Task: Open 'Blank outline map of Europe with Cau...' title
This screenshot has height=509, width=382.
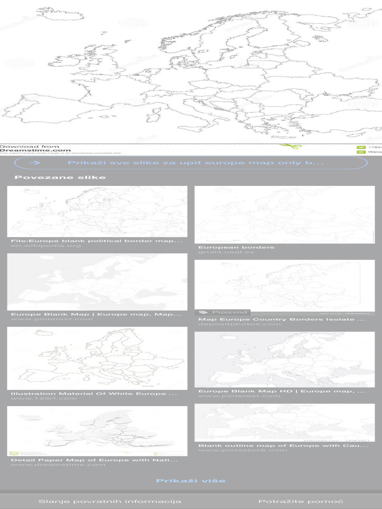Action: tap(283, 445)
